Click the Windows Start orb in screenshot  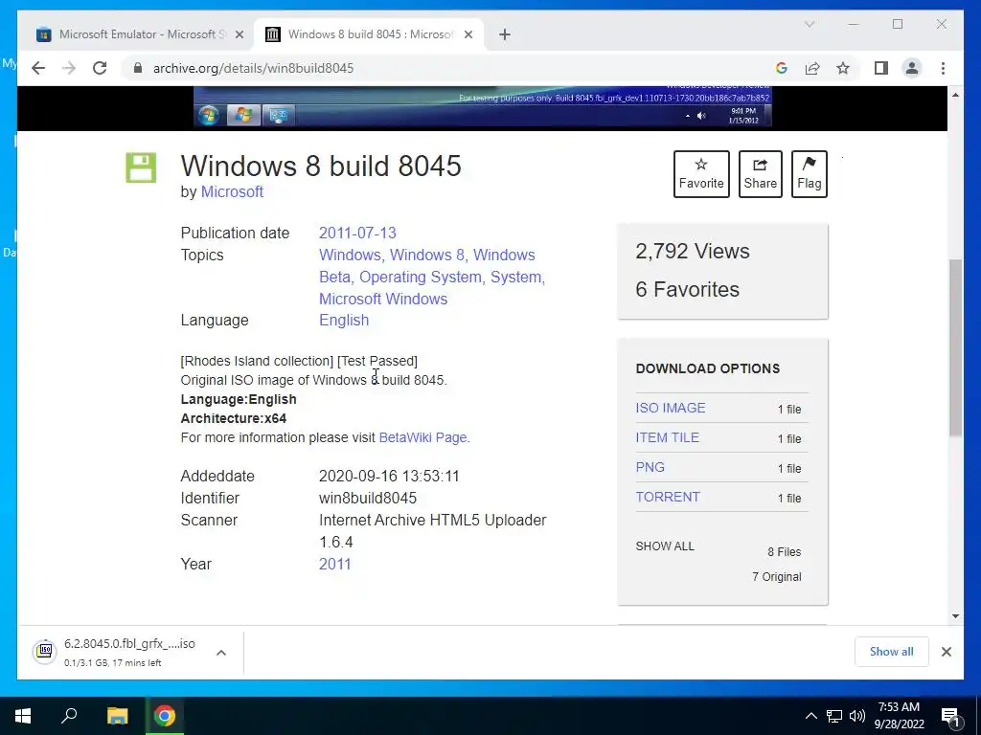pos(209,115)
